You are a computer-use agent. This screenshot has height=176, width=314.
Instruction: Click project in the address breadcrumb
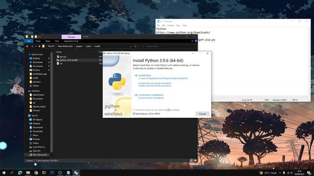click(79, 46)
